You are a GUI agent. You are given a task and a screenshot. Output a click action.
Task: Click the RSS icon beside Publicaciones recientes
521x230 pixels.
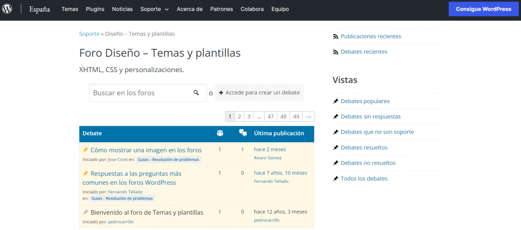335,37
